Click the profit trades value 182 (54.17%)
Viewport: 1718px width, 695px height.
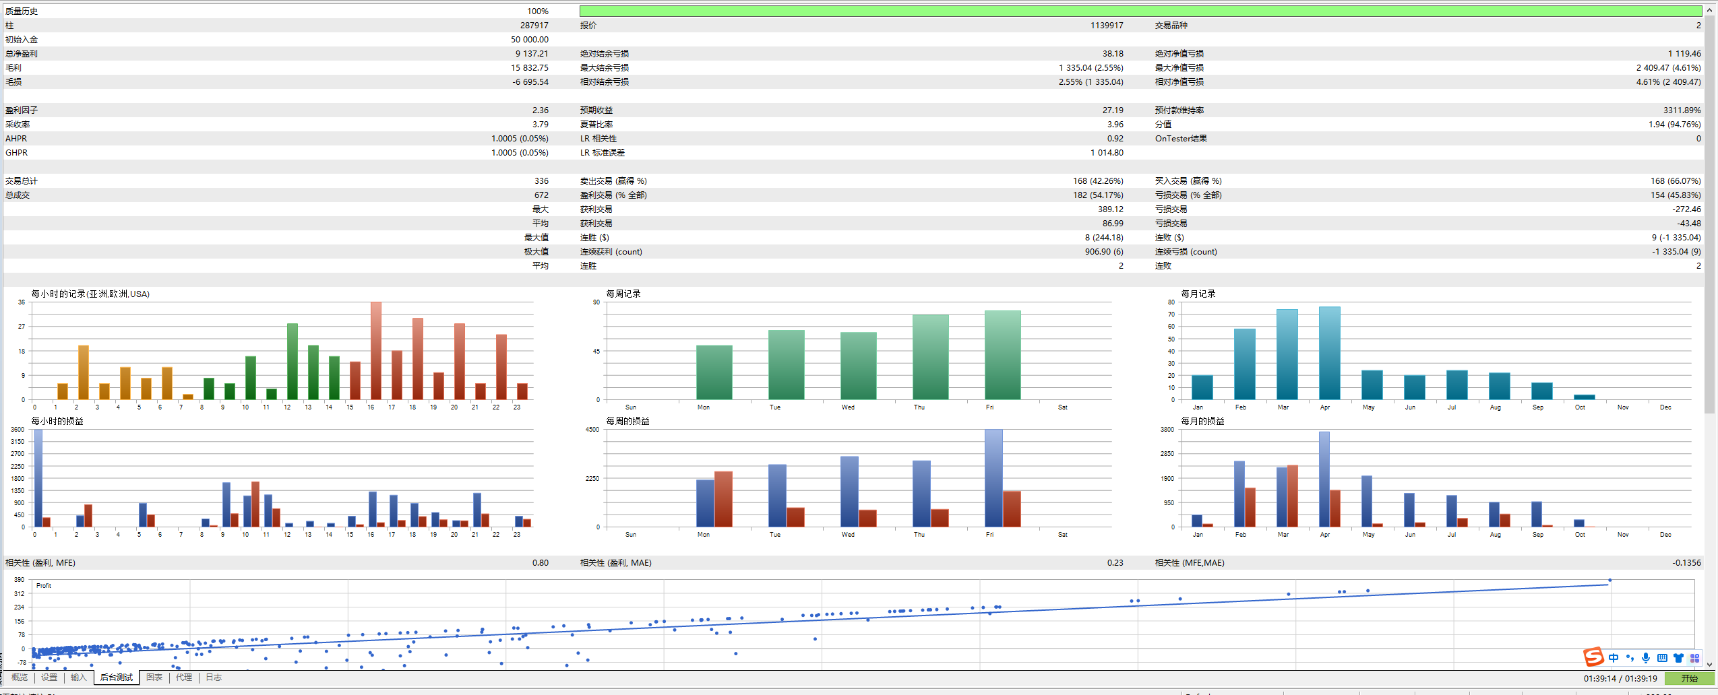click(x=1099, y=195)
